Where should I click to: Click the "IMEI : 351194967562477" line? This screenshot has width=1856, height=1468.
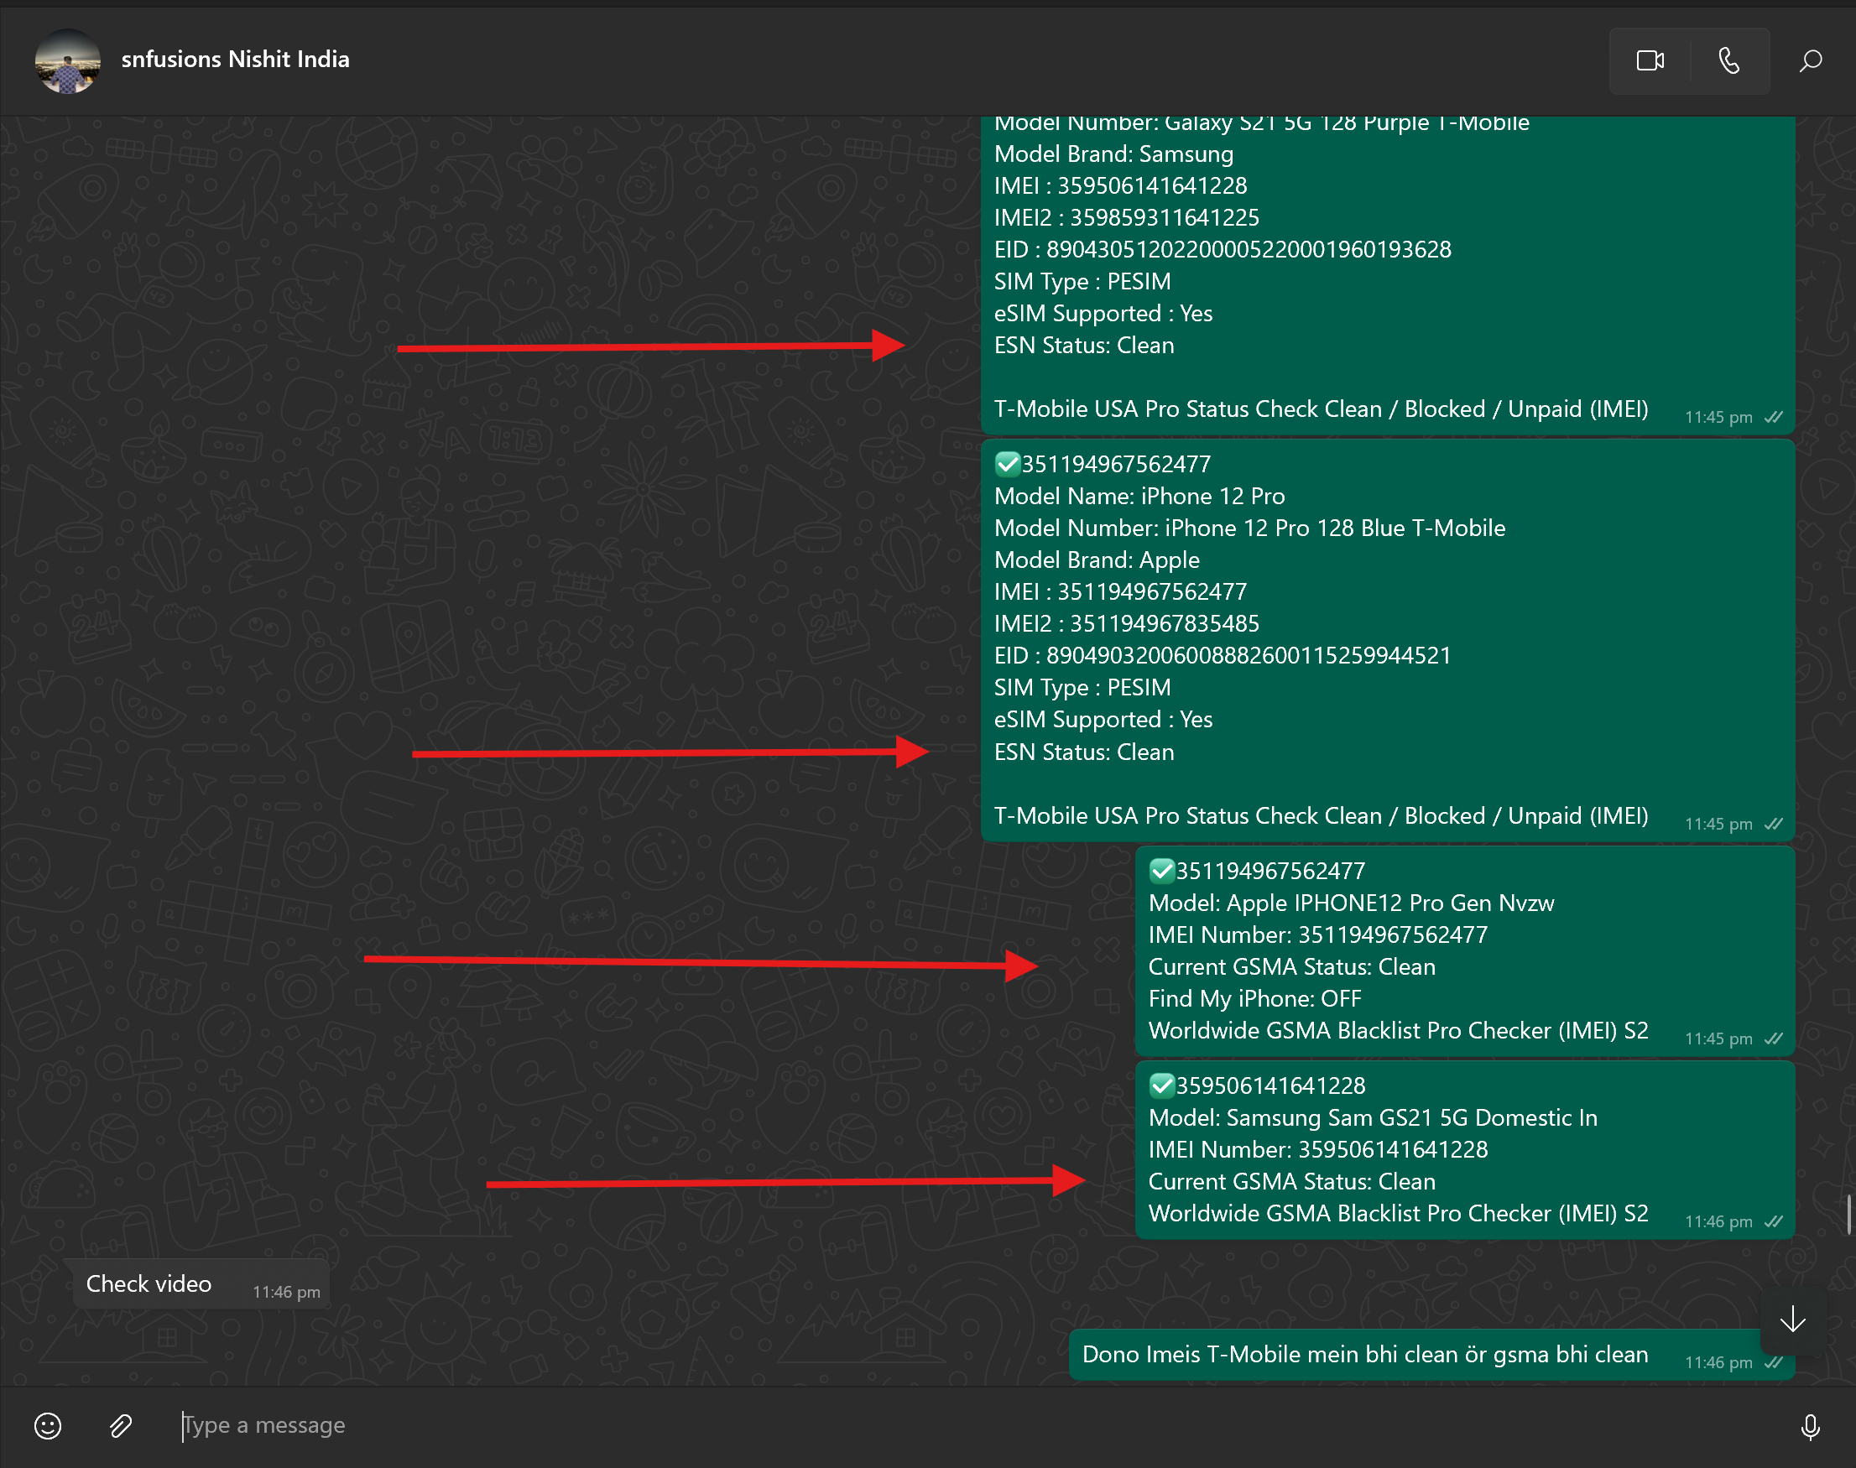(x=1120, y=591)
